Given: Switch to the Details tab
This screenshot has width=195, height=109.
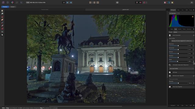Looking at the screenshot, I should click(x=179, y=29).
